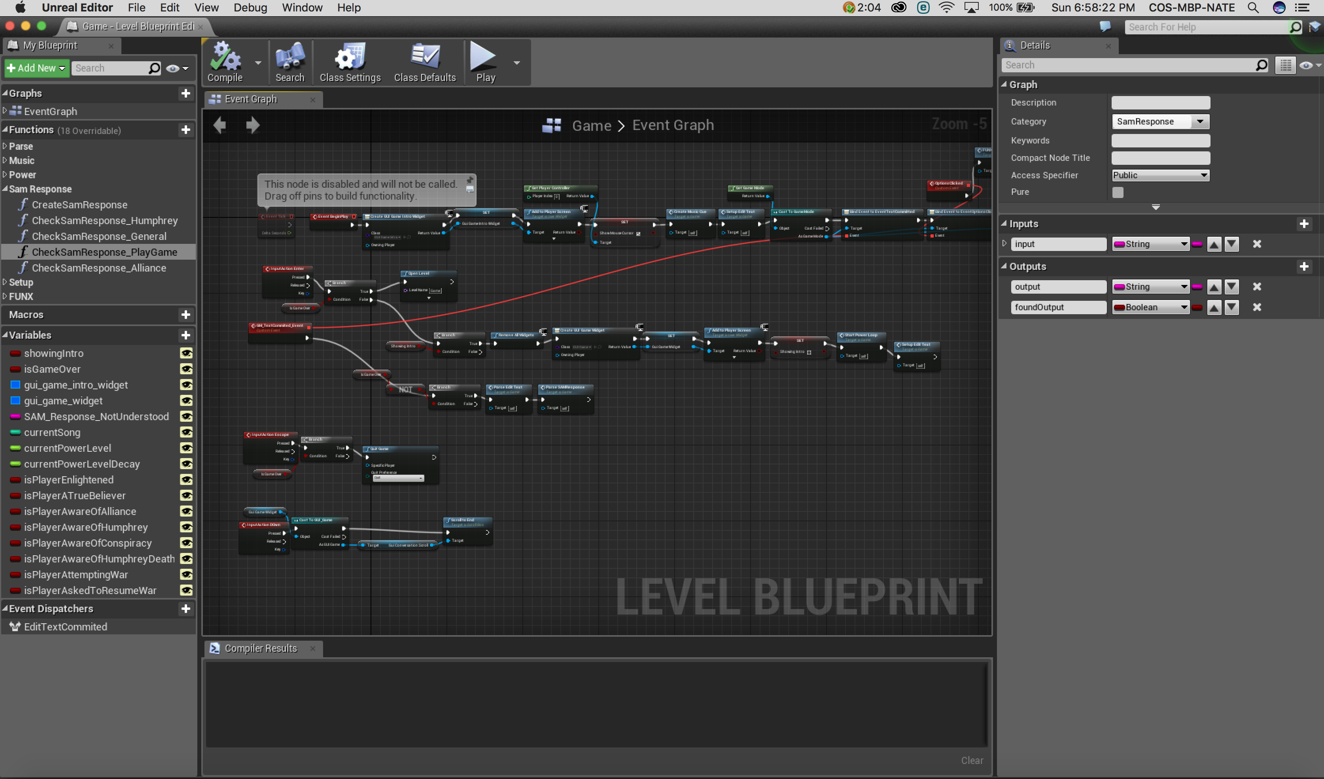The image size is (1324, 779).
Task: Switch to the Compiler Results tab
Action: click(263, 648)
